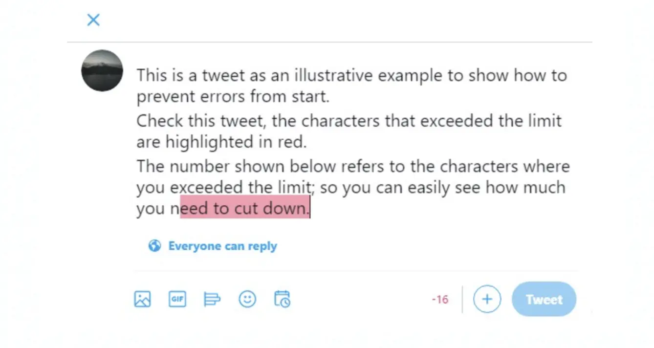The height and width of the screenshot is (348, 654).
Task: Click the -16 character counter
Action: coord(440,299)
